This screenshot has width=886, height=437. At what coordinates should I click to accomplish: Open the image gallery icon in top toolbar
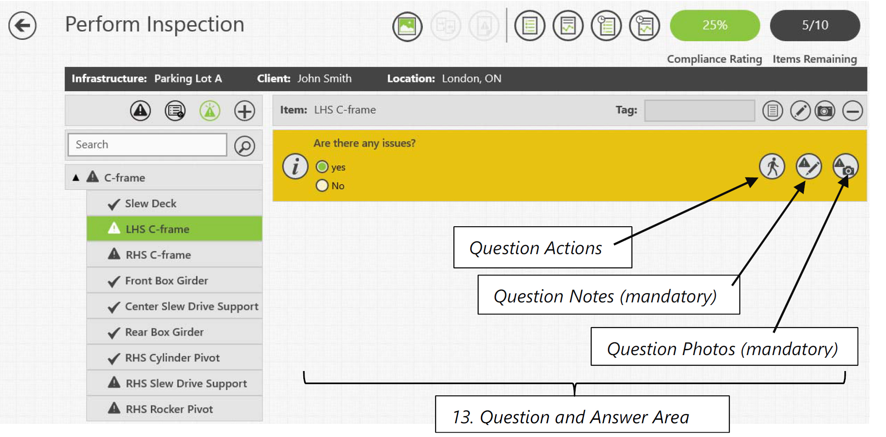(x=407, y=26)
